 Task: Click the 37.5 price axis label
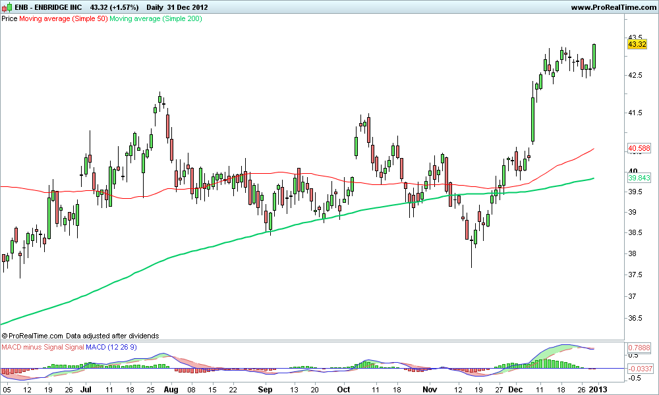(635, 275)
